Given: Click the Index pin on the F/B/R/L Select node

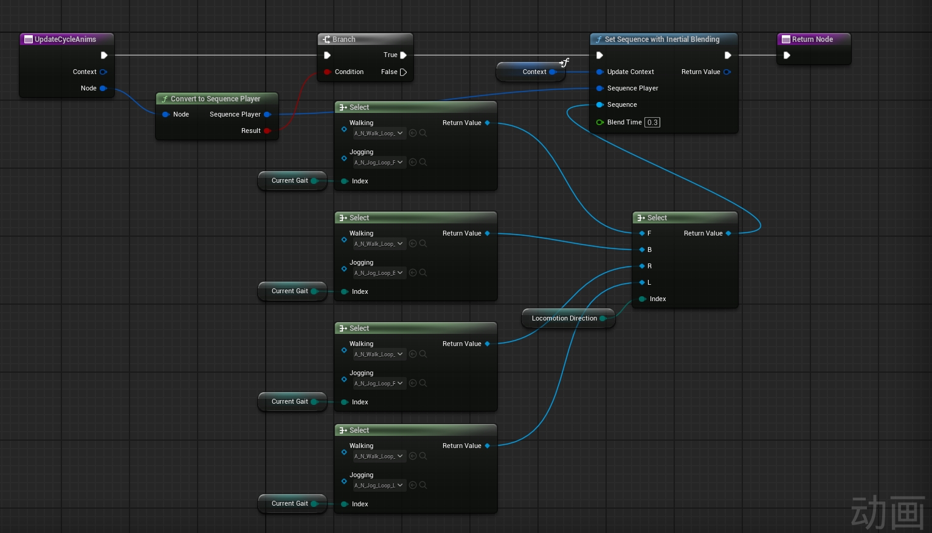Looking at the screenshot, I should [642, 299].
